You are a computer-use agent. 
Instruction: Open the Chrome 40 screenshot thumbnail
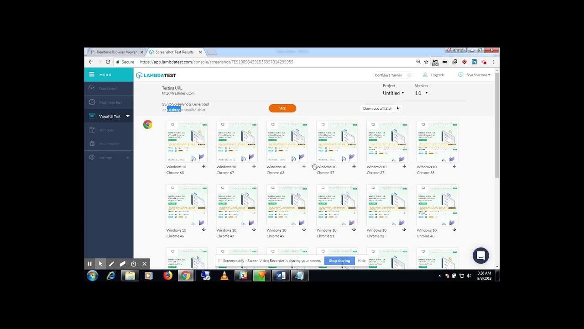point(438,205)
